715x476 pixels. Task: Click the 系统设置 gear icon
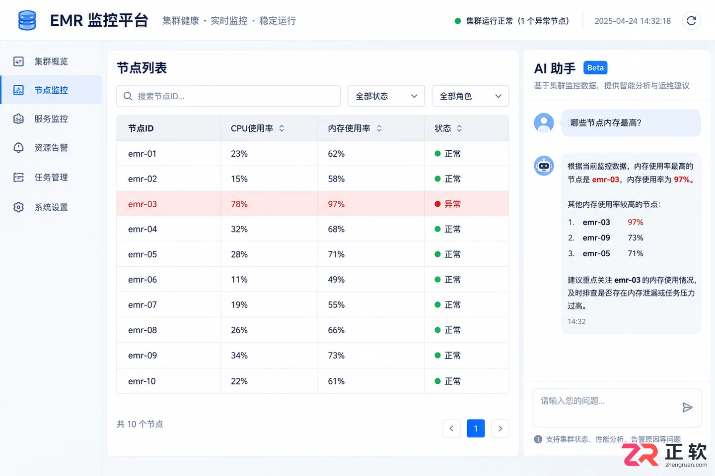(18, 207)
